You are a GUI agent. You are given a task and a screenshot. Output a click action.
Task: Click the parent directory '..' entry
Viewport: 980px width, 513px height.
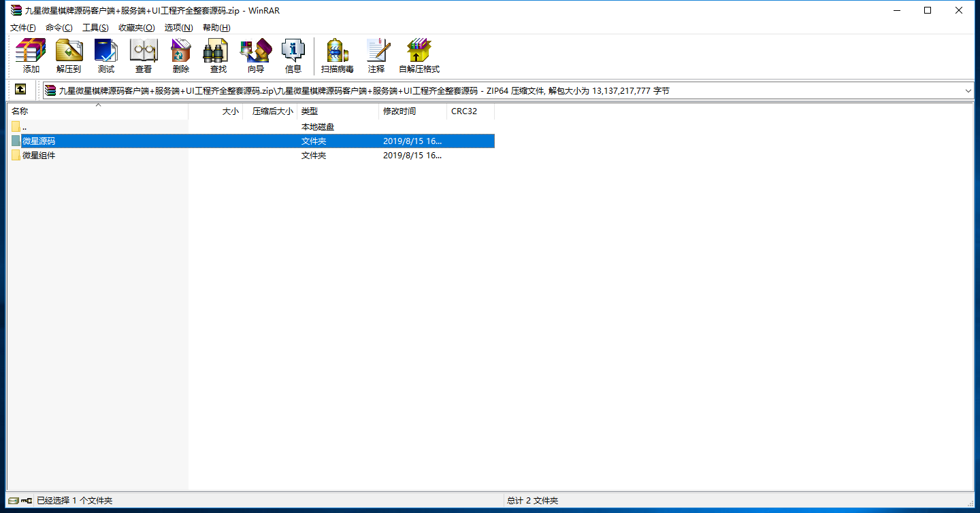click(x=24, y=127)
